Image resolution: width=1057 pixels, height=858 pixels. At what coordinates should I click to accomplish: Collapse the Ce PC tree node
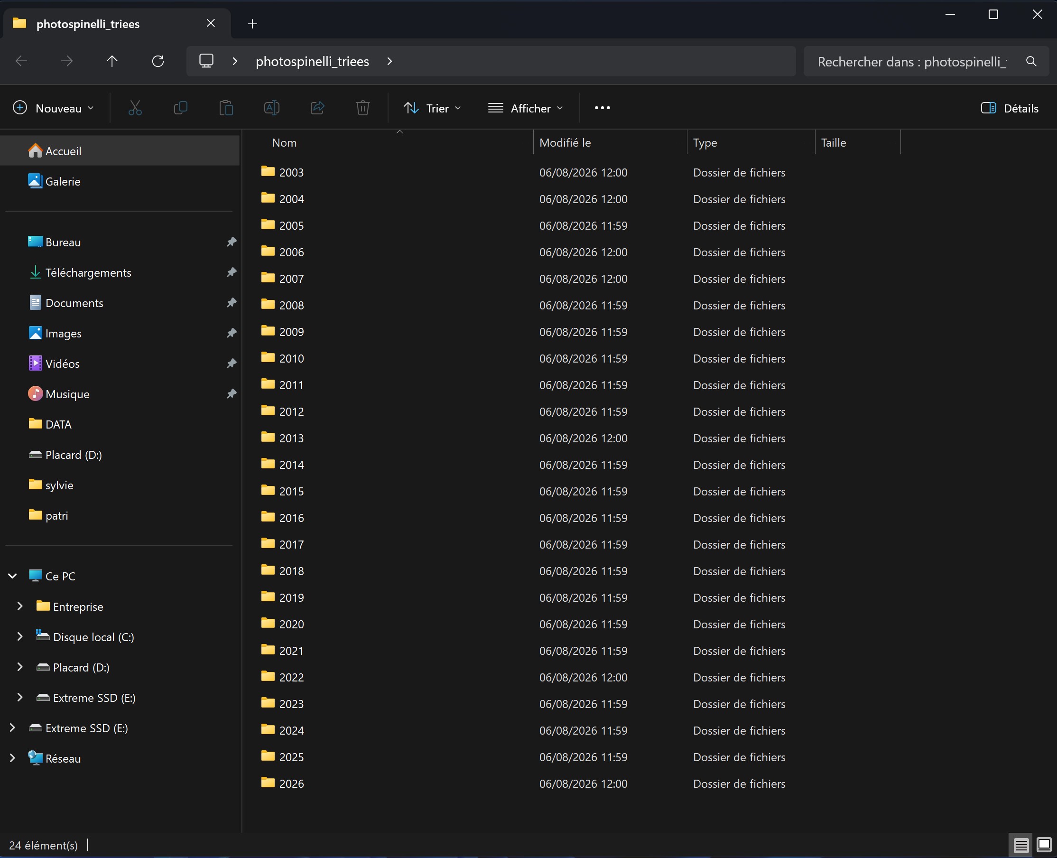point(13,576)
